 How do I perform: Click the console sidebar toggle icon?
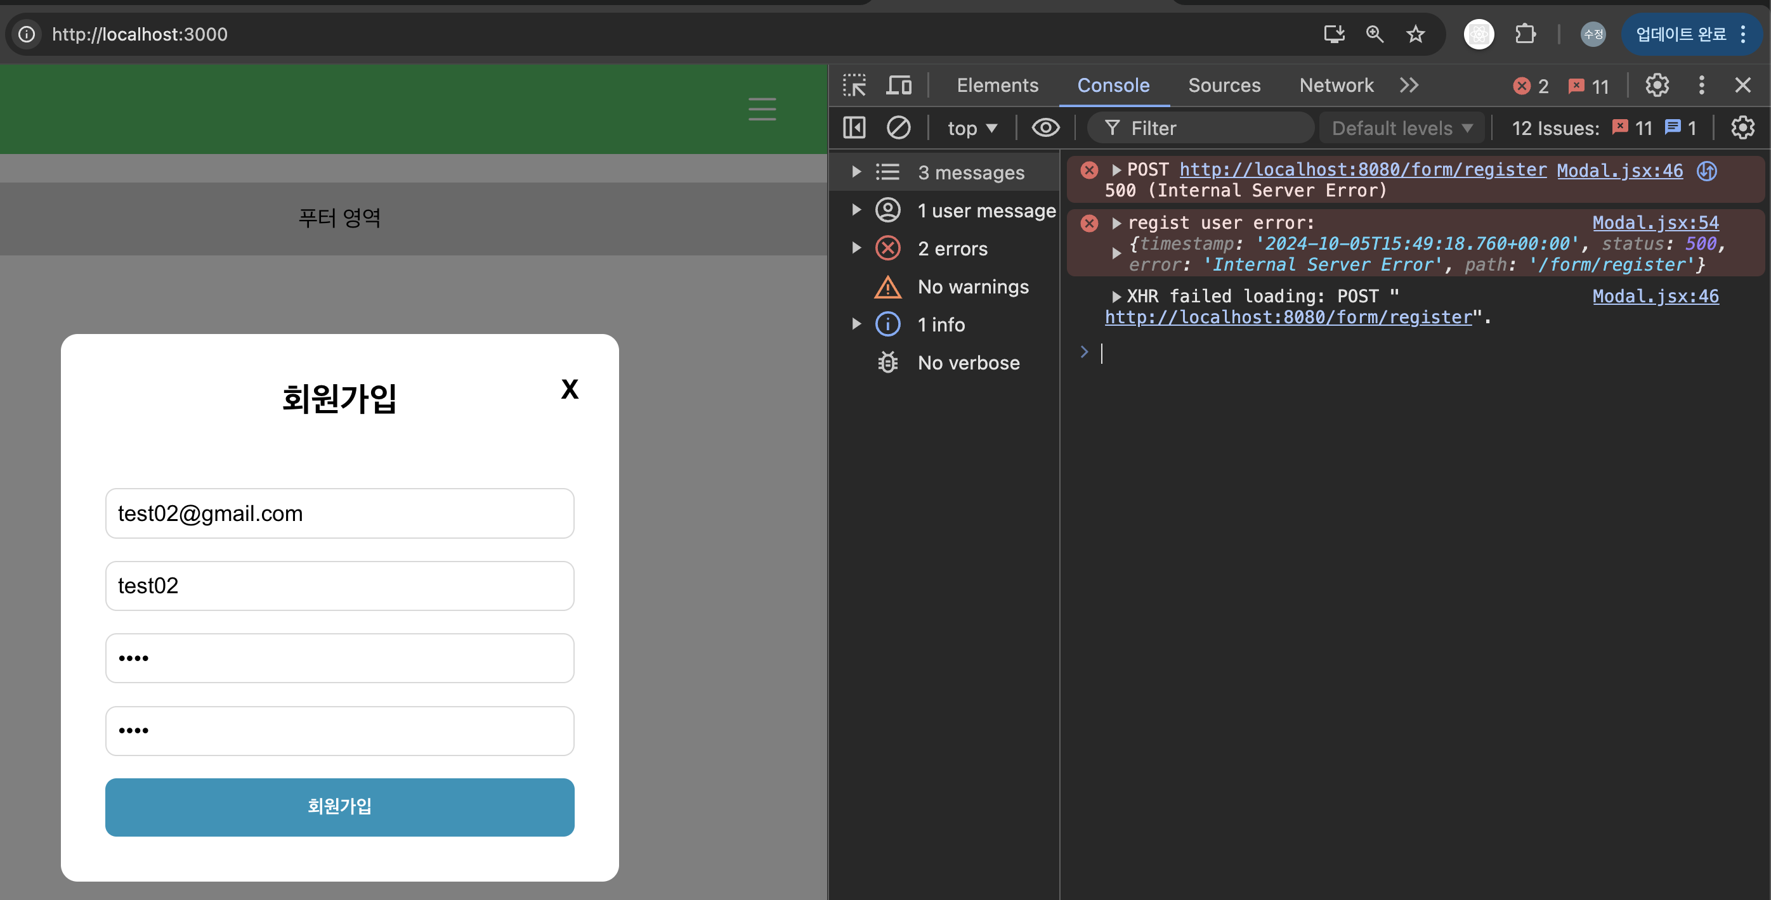click(854, 128)
